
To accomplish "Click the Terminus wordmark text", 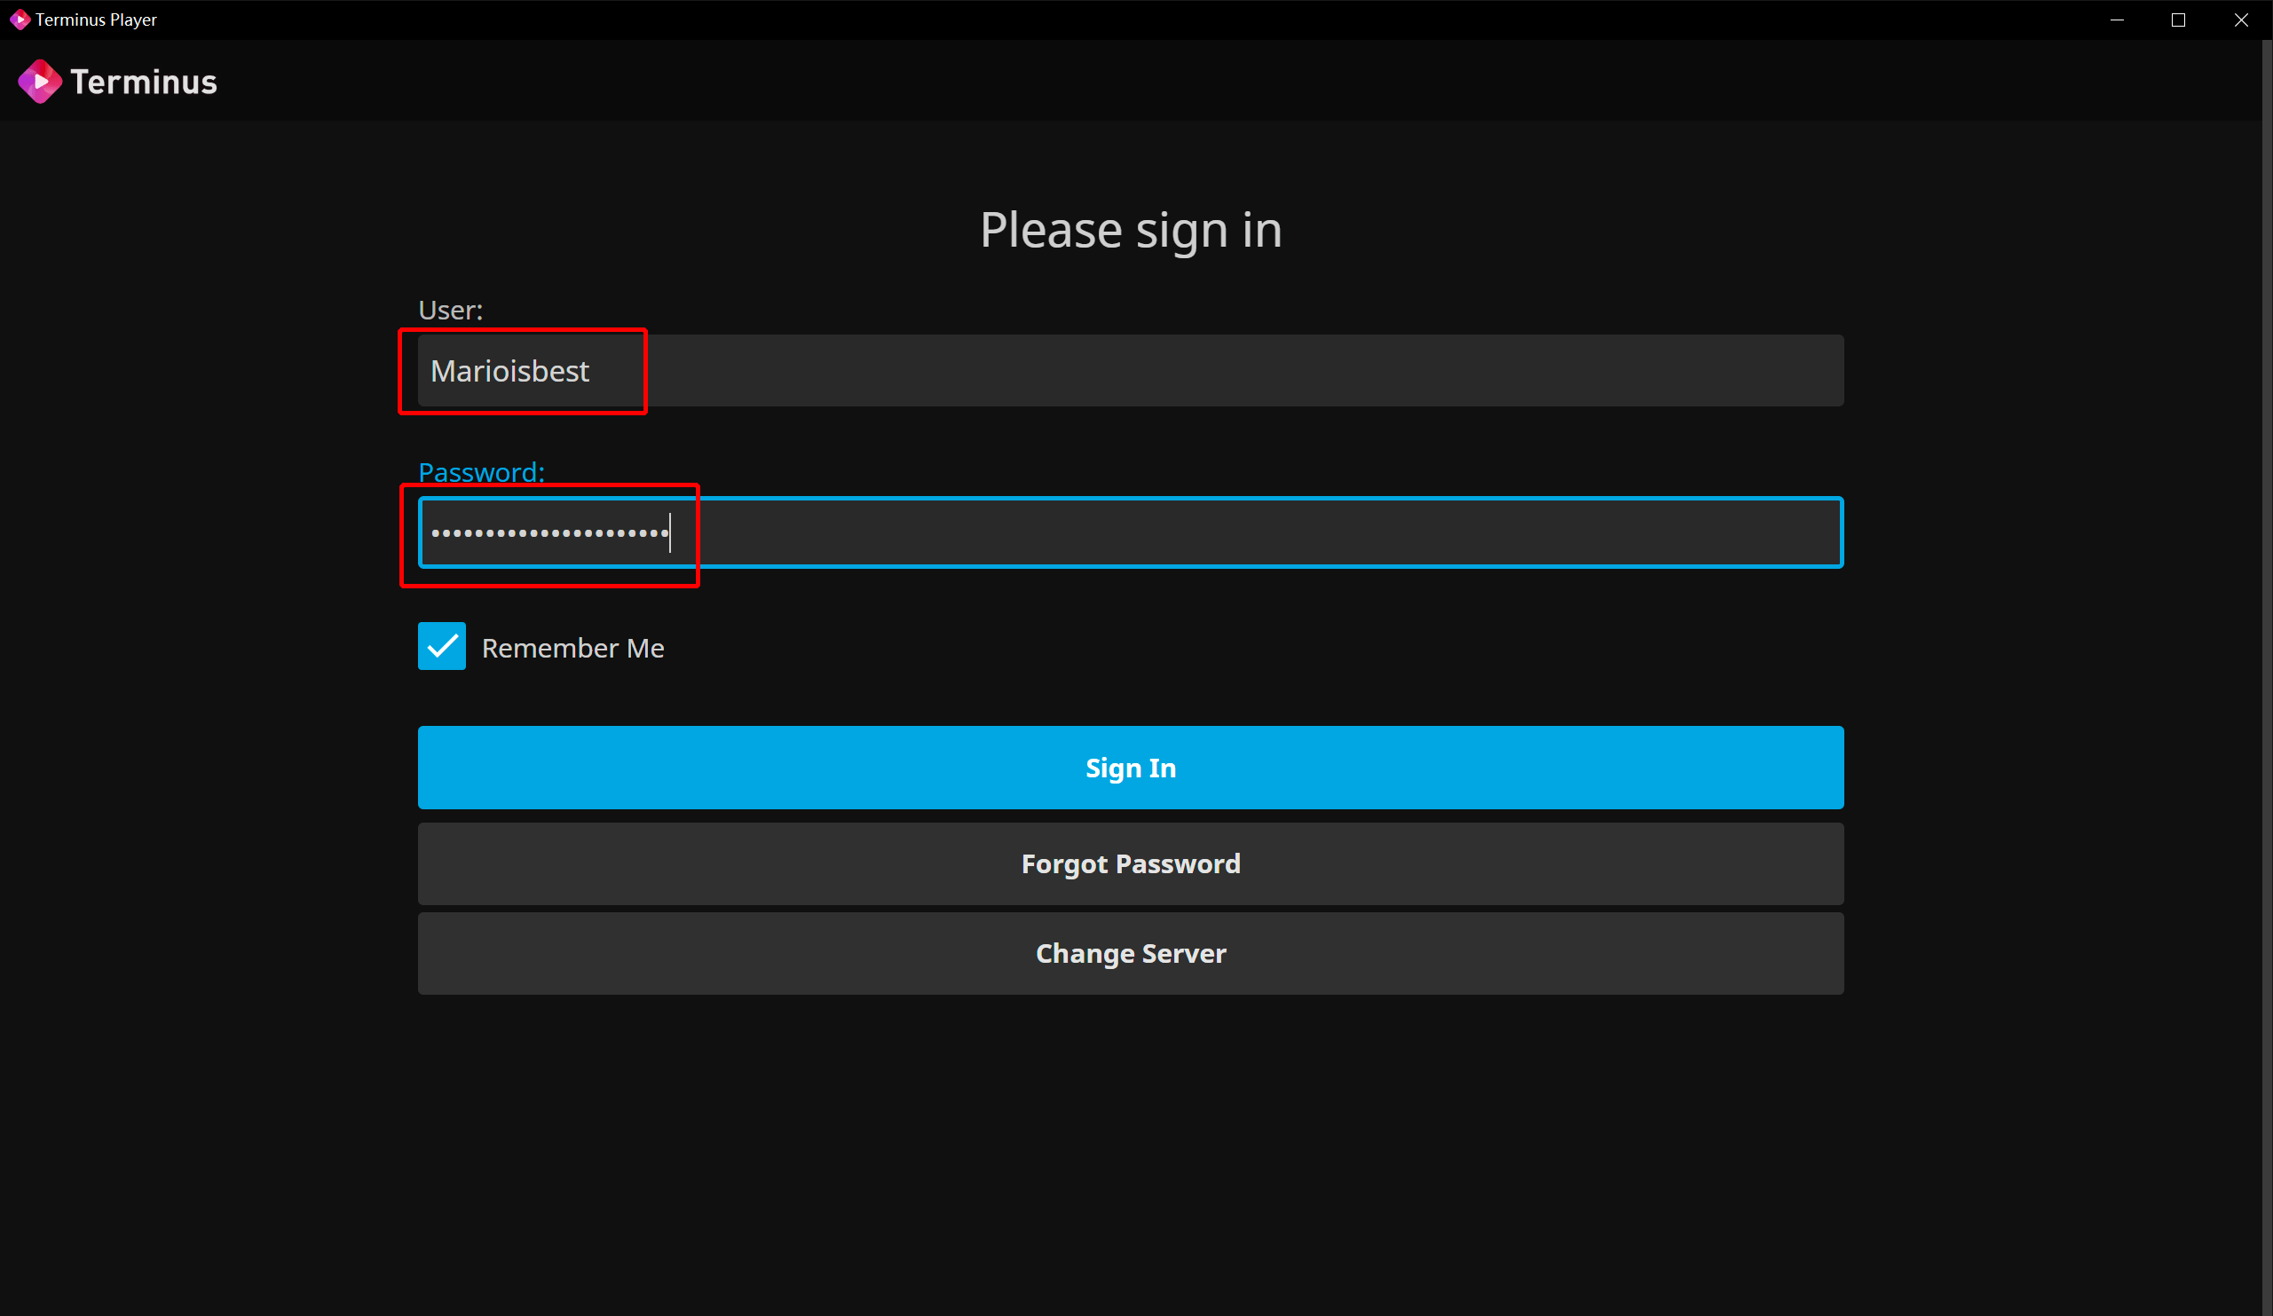I will click(144, 82).
